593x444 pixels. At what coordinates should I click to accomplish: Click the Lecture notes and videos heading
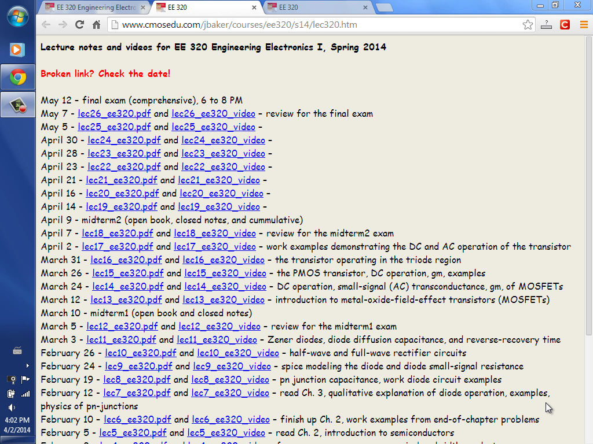(213, 47)
